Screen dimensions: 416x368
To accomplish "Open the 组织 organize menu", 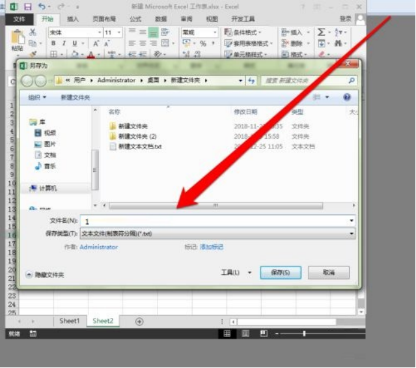I will [x=37, y=98].
